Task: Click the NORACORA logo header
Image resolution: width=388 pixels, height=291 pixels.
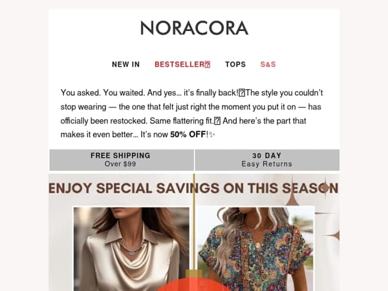Action: [194, 28]
